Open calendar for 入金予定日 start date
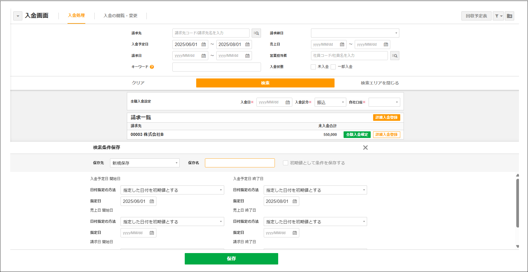Screen dimensions: 528x272 point(204,44)
